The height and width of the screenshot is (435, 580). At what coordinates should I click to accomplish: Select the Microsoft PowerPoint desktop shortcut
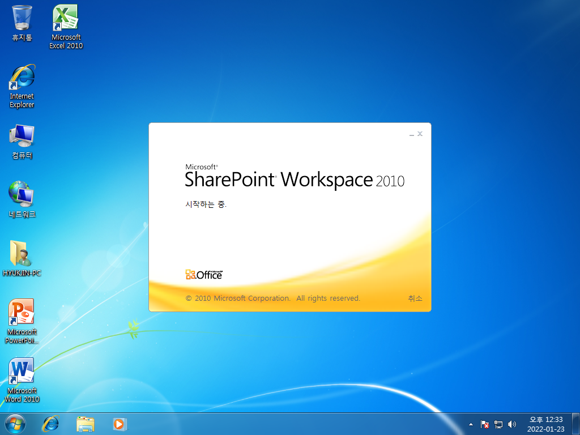(22, 321)
